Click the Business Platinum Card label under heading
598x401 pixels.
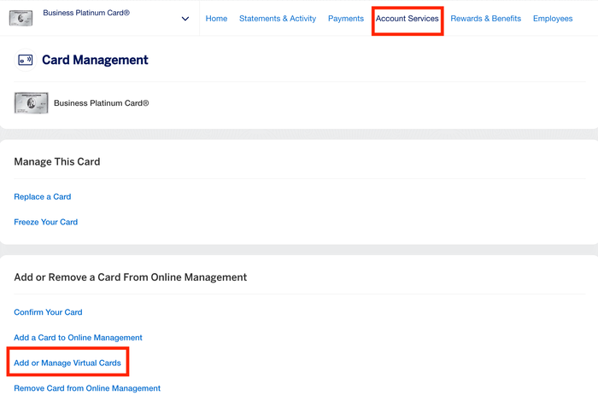pos(101,103)
